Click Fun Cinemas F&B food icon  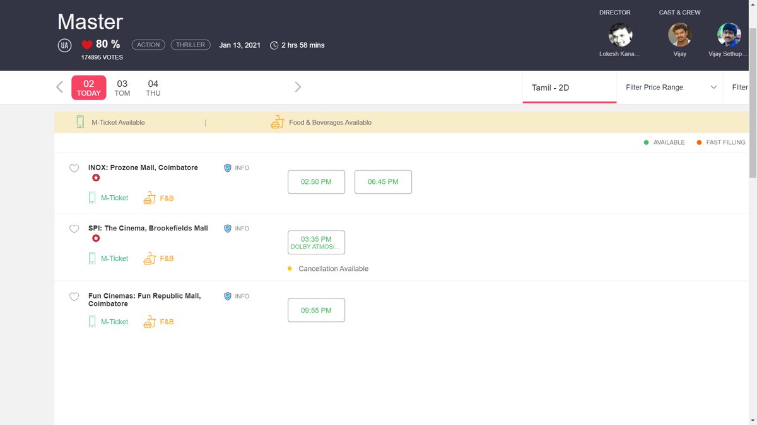[150, 322]
